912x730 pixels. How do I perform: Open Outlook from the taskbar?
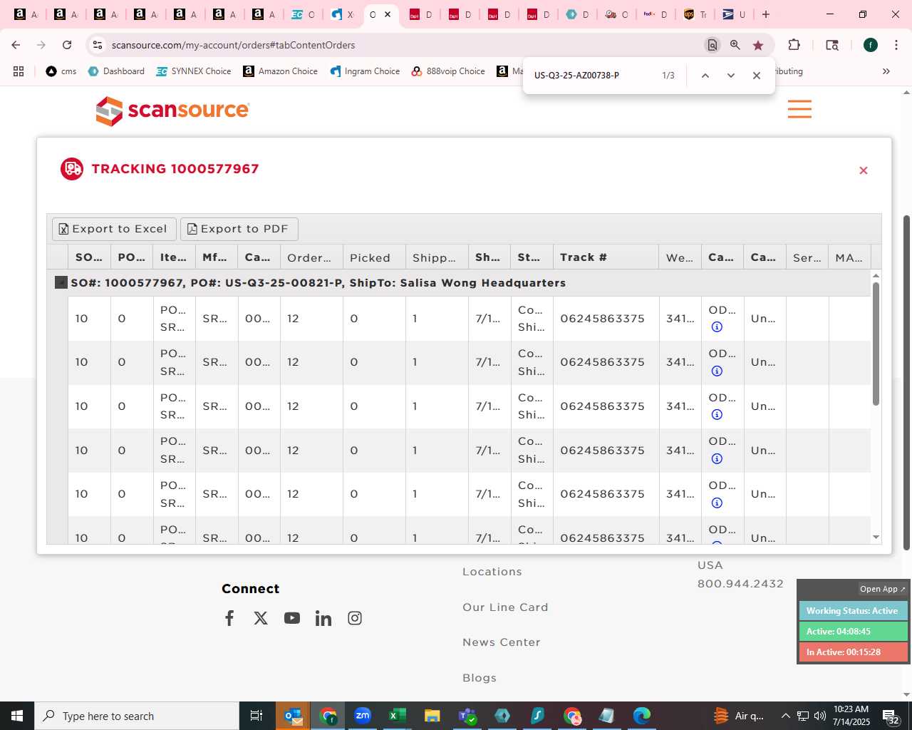tap(293, 716)
